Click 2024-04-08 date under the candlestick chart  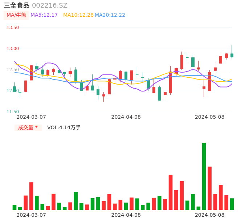point(126,117)
